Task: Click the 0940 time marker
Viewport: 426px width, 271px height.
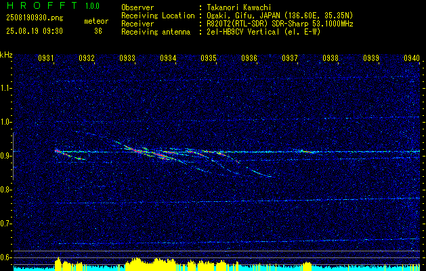Action: point(412,58)
